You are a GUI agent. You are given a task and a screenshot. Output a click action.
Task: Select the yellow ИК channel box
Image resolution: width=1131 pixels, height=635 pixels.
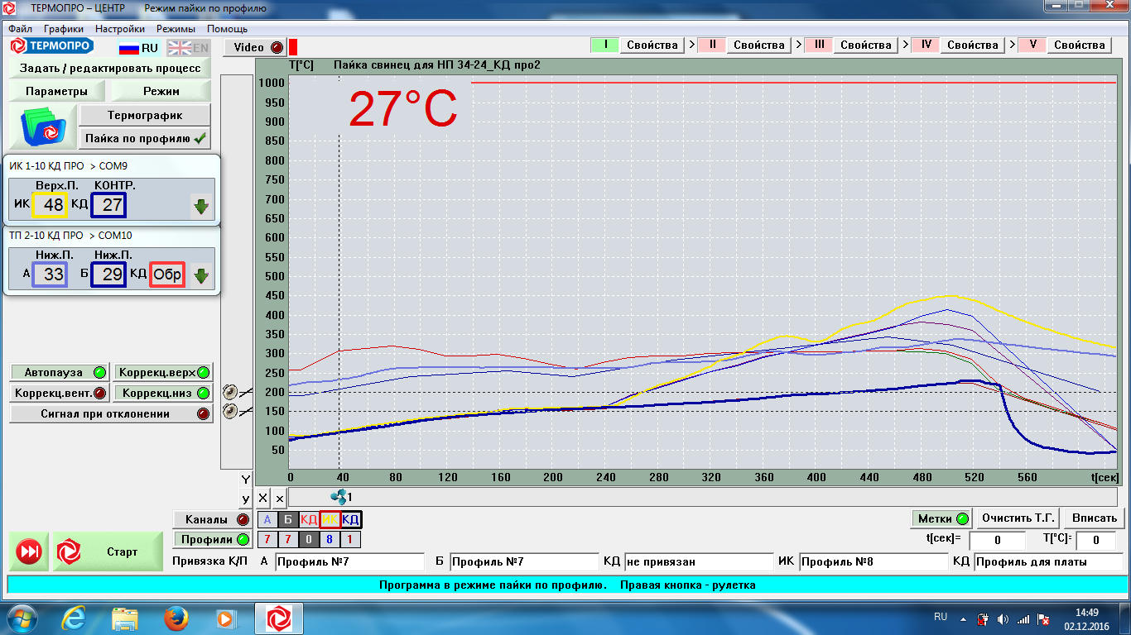click(330, 519)
